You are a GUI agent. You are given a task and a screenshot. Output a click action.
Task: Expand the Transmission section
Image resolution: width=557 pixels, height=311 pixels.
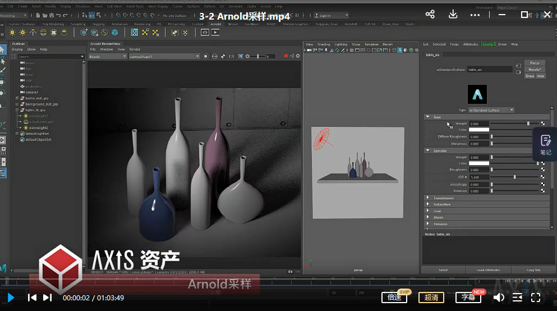[428, 198]
